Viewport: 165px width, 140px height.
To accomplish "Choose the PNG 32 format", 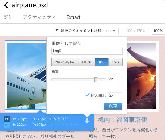I will (86, 62).
